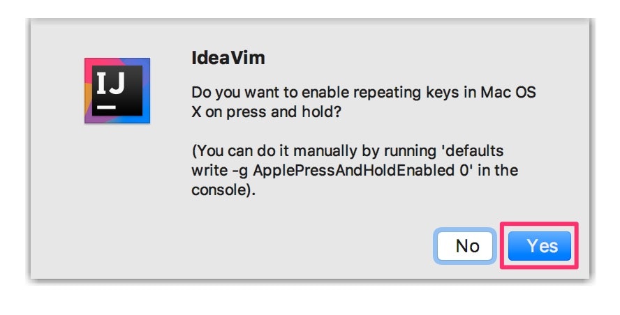This screenshot has height=315, width=620.
Task: Click the word 'defaults' in the hint
Action: [x=472, y=151]
